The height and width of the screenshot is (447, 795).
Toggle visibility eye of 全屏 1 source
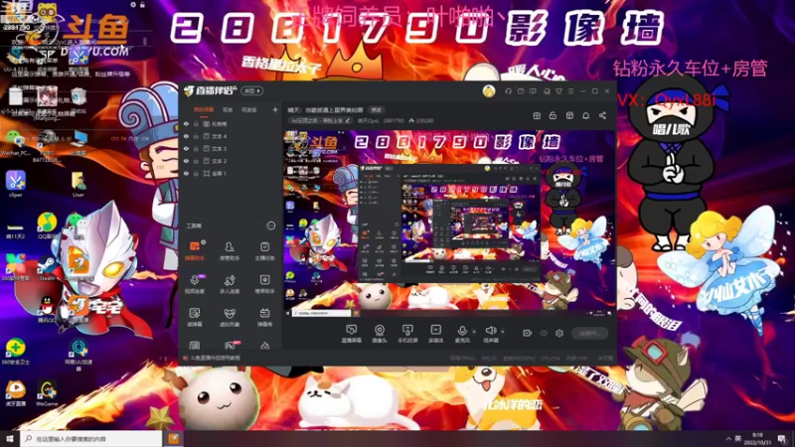(186, 173)
